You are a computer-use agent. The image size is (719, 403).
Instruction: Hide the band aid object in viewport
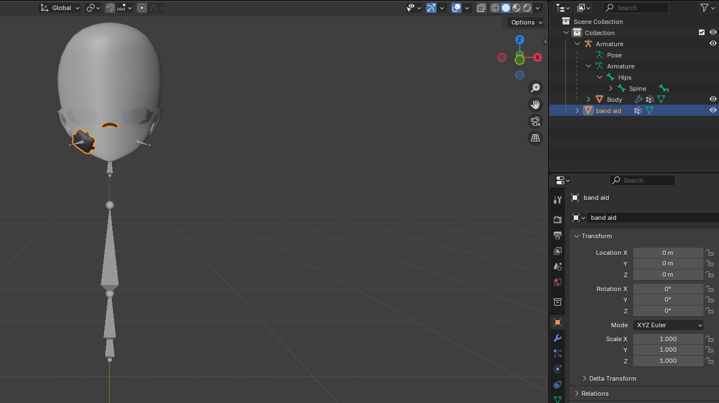click(713, 110)
